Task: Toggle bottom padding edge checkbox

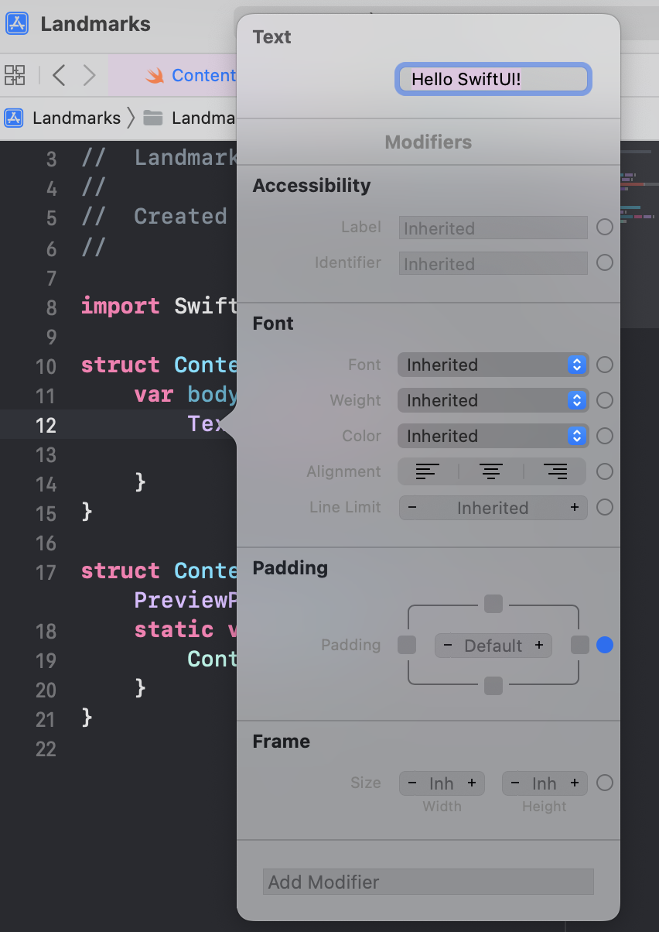Action: tap(493, 686)
